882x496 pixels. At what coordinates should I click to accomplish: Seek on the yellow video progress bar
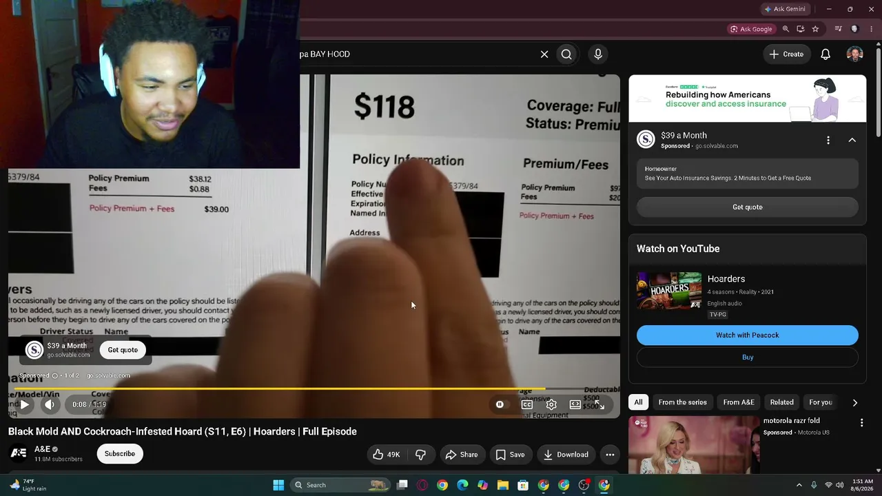pos(314,389)
